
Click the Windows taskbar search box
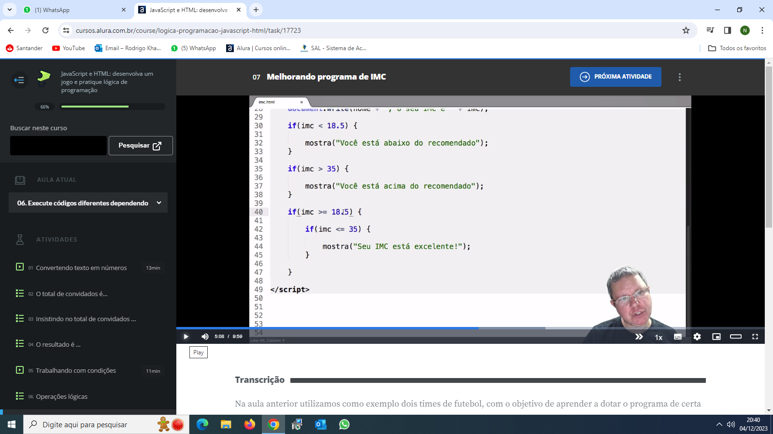coord(106,424)
